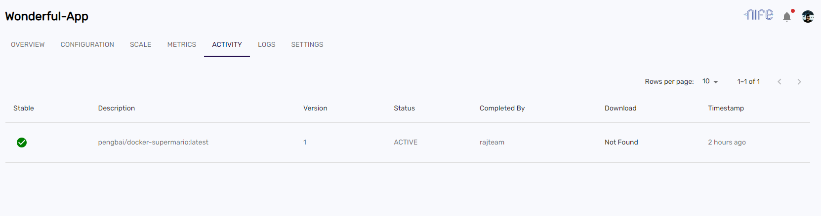Image resolution: width=821 pixels, height=216 pixels.
Task: Switch to the Overview tab
Action: pos(28,44)
